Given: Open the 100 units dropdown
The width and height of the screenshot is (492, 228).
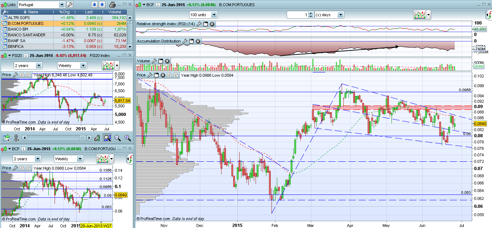Looking at the screenshot, I should click(214, 15).
